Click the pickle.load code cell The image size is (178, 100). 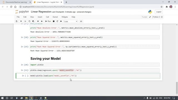[x=95, y=76]
